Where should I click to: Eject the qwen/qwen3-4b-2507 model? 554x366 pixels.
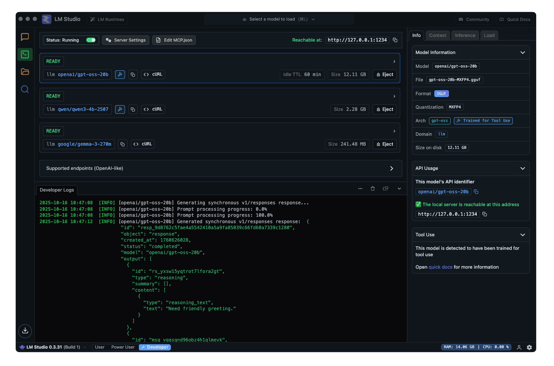click(x=385, y=109)
